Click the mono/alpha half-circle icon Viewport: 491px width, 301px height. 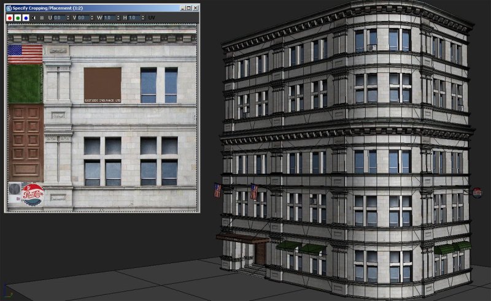[x=33, y=18]
